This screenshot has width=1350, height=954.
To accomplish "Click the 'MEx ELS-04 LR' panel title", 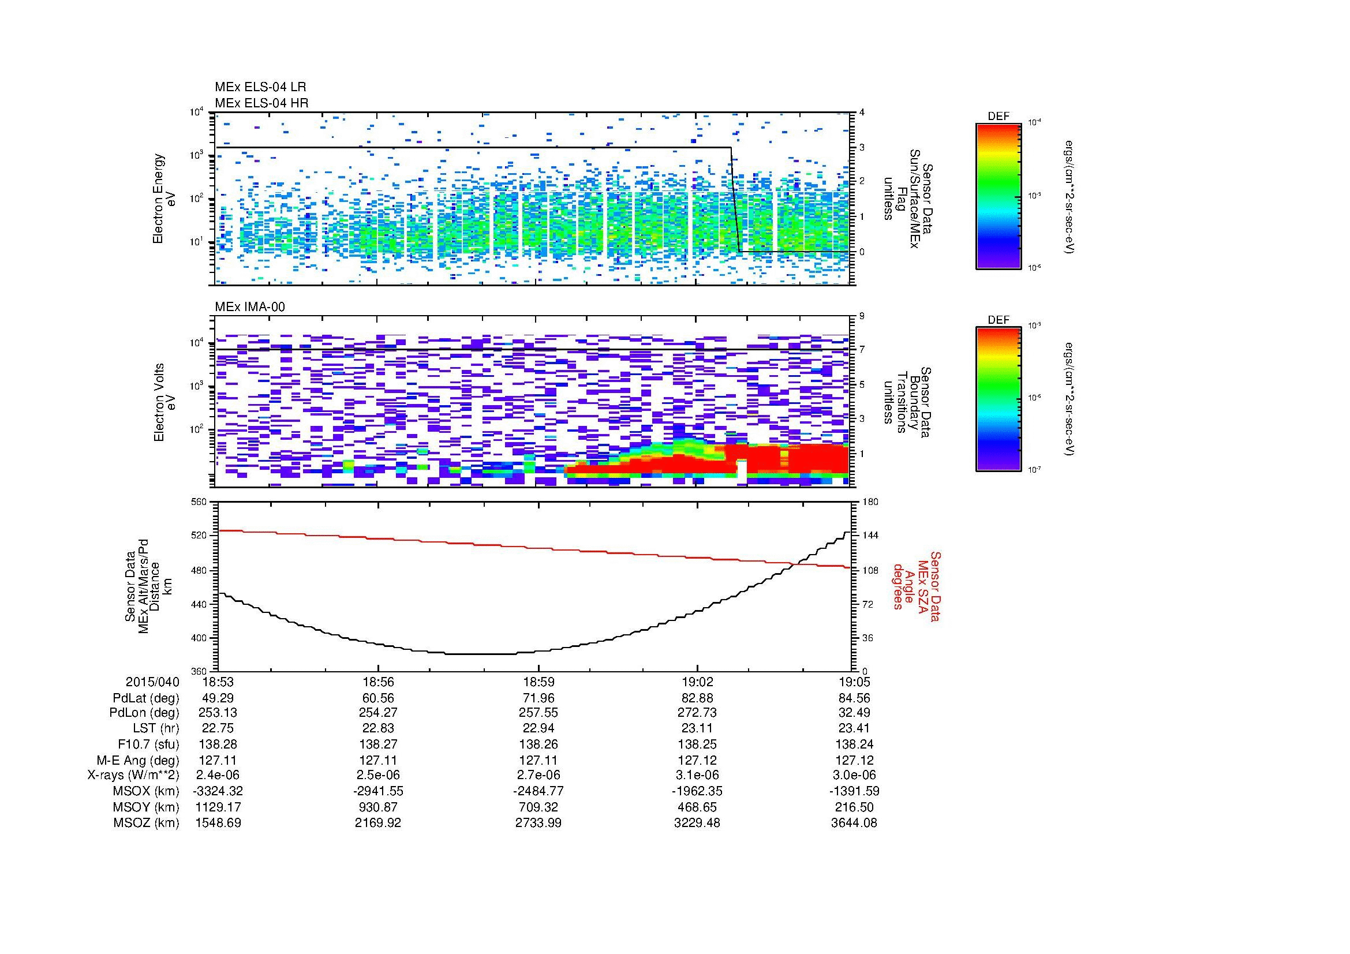I will (260, 87).
